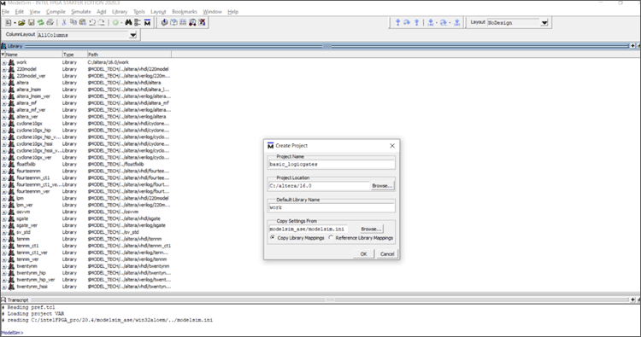The image size is (641, 337).
Task: Select the fourteennm library row
Action: (85, 171)
